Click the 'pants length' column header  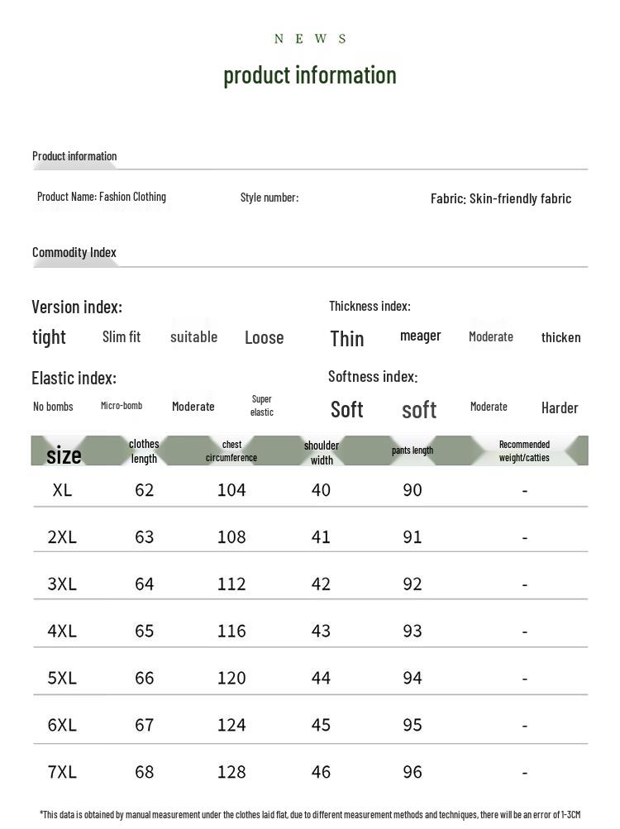click(413, 450)
